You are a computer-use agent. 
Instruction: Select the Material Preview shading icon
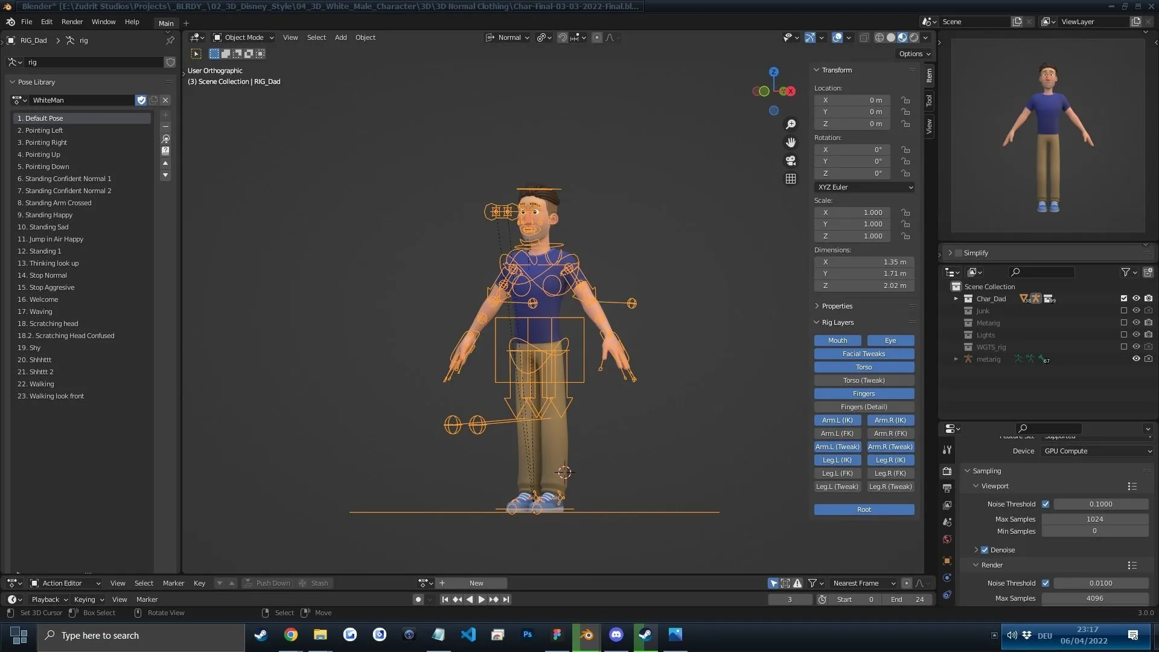[x=902, y=37]
